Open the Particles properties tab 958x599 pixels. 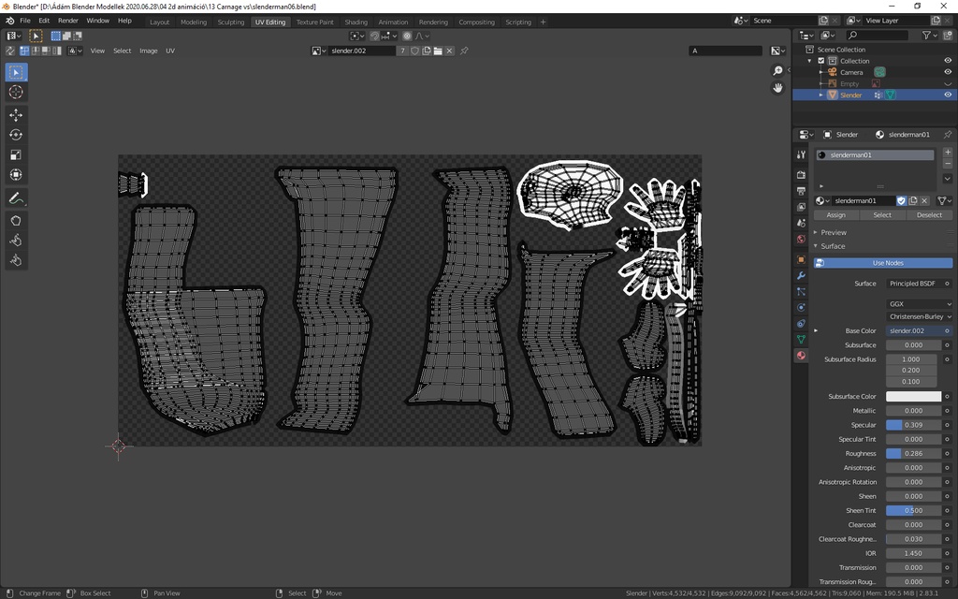tap(801, 292)
